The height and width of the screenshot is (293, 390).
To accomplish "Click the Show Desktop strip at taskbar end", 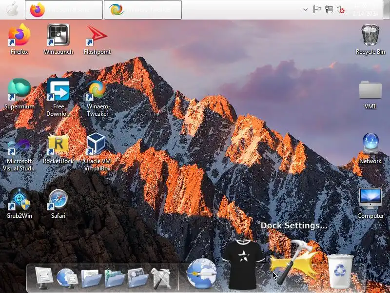I will [x=386, y=10].
